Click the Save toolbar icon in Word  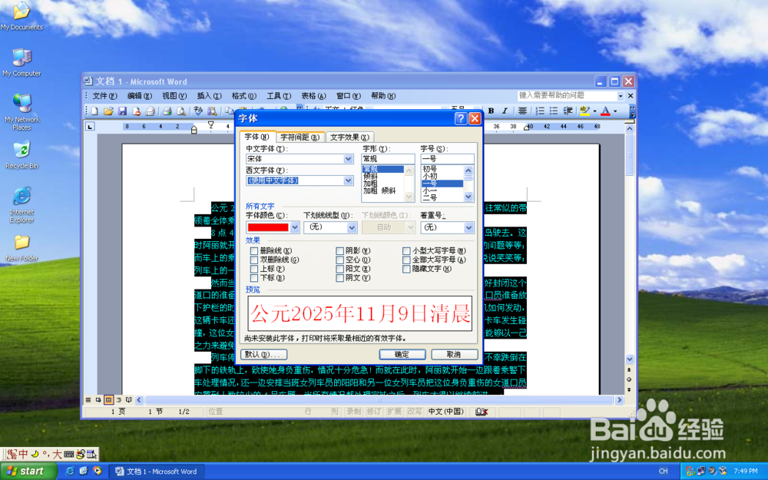pos(122,111)
